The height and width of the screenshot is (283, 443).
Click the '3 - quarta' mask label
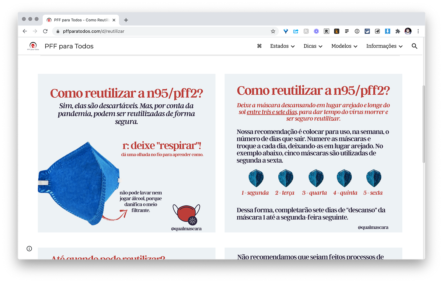(x=314, y=193)
